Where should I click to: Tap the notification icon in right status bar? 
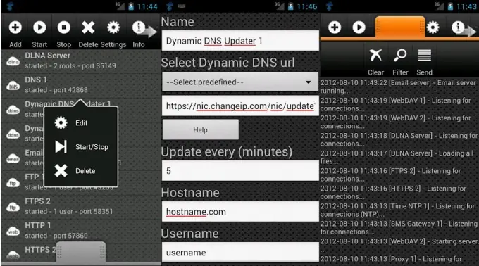pyautogui.click(x=330, y=6)
